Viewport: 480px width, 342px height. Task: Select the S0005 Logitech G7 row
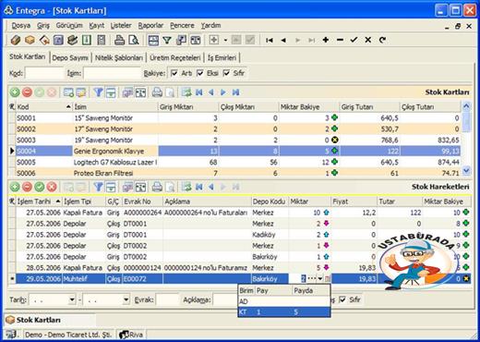coord(238,162)
